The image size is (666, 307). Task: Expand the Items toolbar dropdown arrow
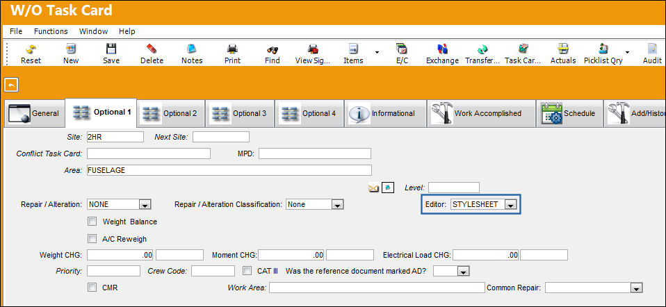tap(376, 53)
